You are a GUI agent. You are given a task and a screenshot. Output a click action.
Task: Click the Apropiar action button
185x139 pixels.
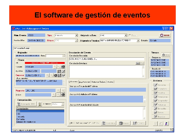[161, 85]
